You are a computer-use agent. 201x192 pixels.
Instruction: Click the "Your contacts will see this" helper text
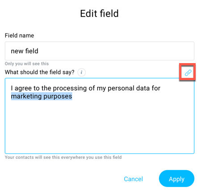pyautogui.click(x=63, y=158)
